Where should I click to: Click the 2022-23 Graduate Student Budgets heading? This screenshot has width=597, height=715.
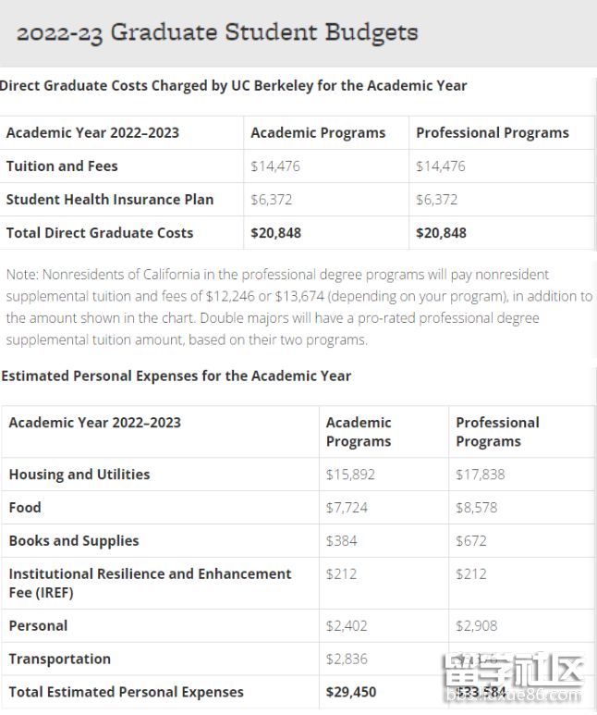[x=217, y=32]
